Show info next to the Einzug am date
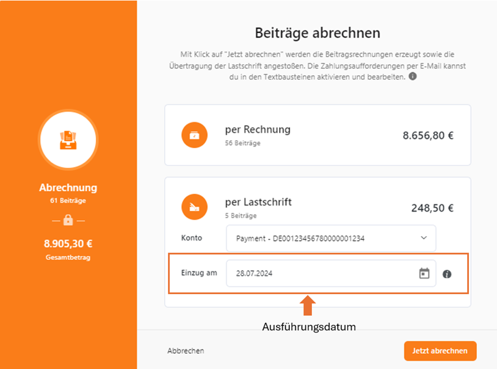The width and height of the screenshot is (497, 369). point(447,274)
